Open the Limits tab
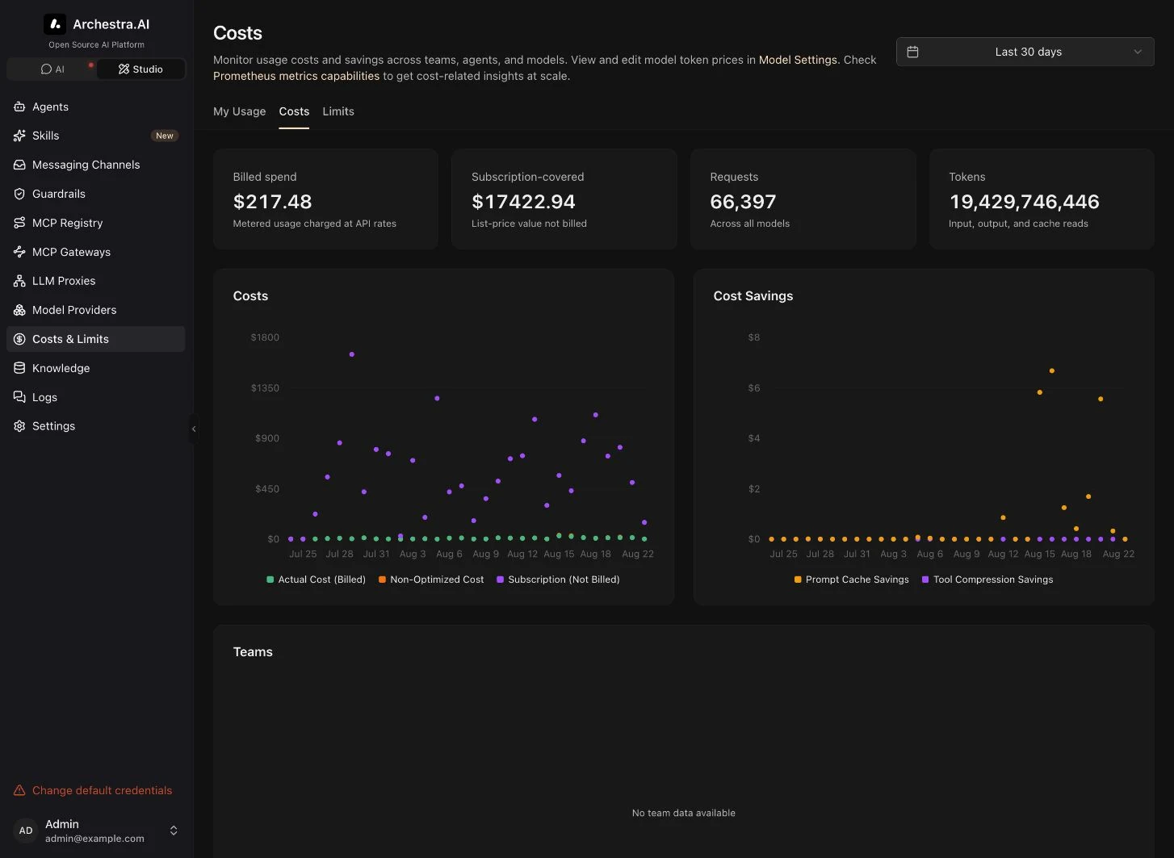This screenshot has height=858, width=1174. (x=338, y=111)
